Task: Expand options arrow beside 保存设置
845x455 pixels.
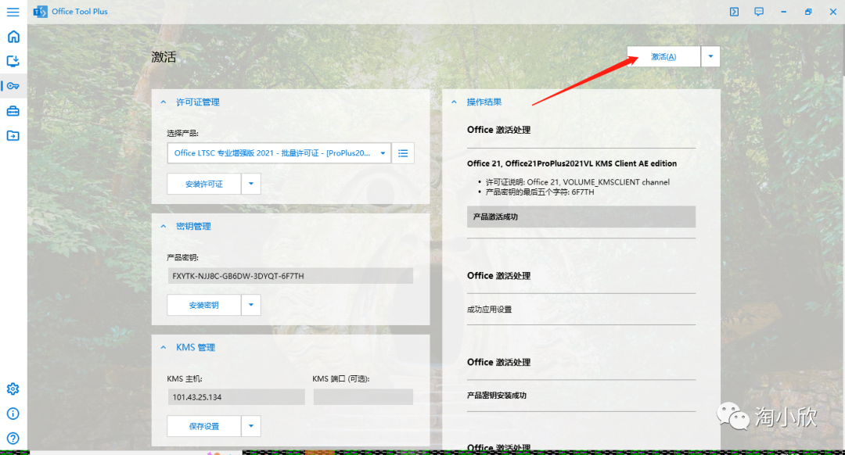Action: point(251,426)
